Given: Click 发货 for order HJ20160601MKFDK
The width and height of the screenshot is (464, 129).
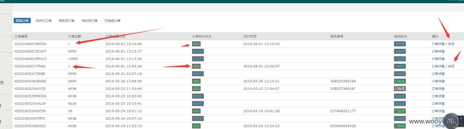Looking at the screenshot, I should 451,44.
